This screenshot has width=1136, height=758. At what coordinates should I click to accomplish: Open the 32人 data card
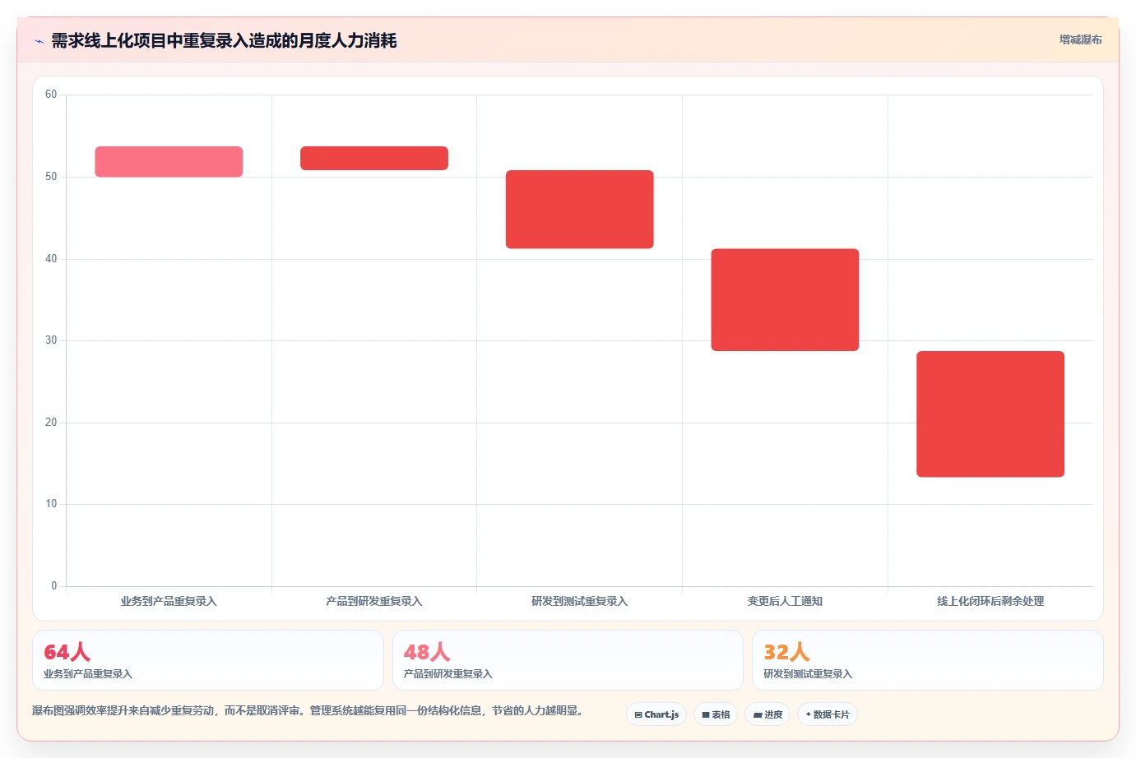(x=928, y=660)
